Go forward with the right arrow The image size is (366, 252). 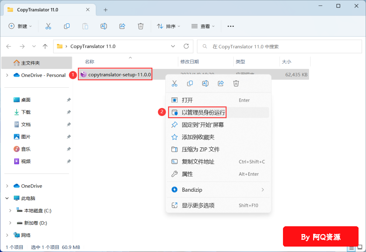click(22, 46)
